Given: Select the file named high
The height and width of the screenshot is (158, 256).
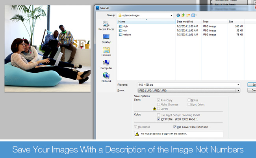Looking at the screenshot, I should coord(125,26).
